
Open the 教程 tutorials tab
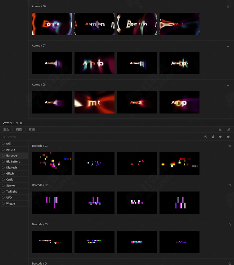[x=19, y=129]
